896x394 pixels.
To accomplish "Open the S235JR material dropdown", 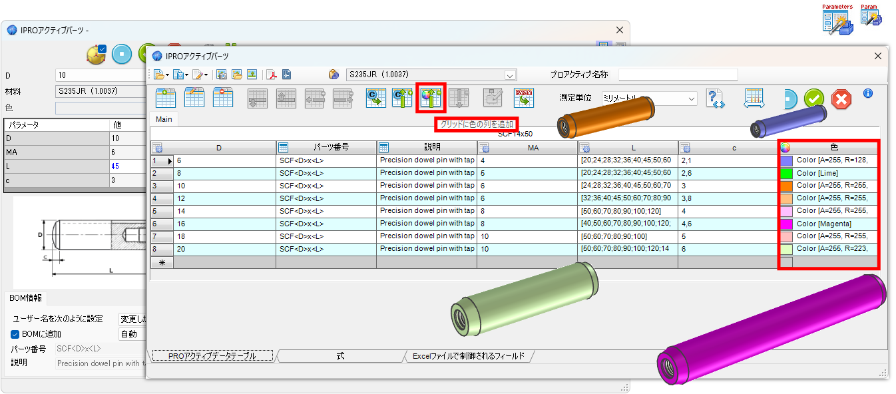I will click(509, 75).
